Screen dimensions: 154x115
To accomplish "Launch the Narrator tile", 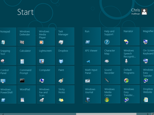I will (130, 36).
